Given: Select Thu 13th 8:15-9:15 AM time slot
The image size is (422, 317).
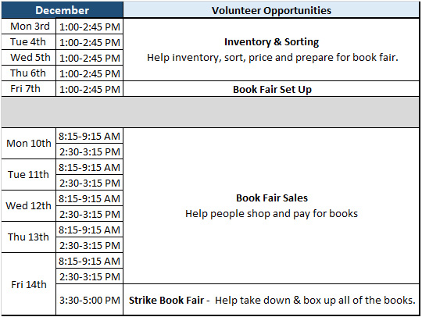Looking at the screenshot, I should pos(90,230).
